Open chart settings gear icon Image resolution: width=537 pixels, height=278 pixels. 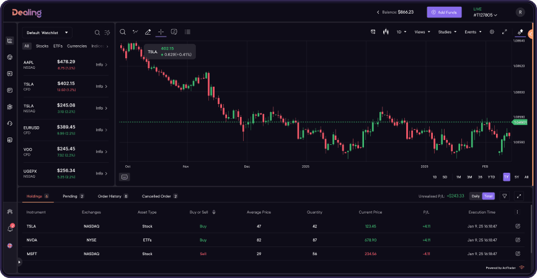pos(492,32)
